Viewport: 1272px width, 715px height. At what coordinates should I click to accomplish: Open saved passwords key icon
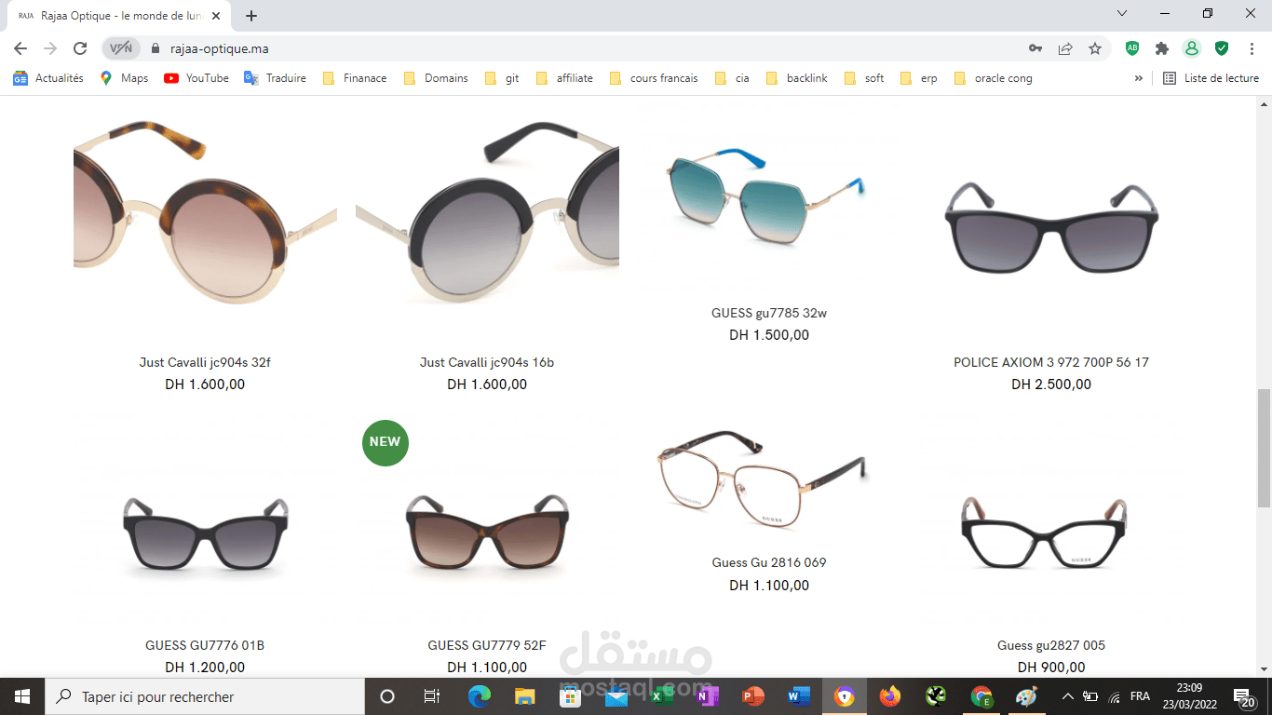1035,48
